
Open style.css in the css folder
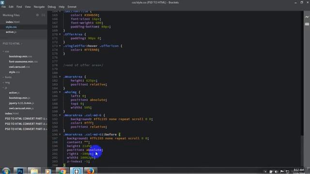[x=14, y=72]
